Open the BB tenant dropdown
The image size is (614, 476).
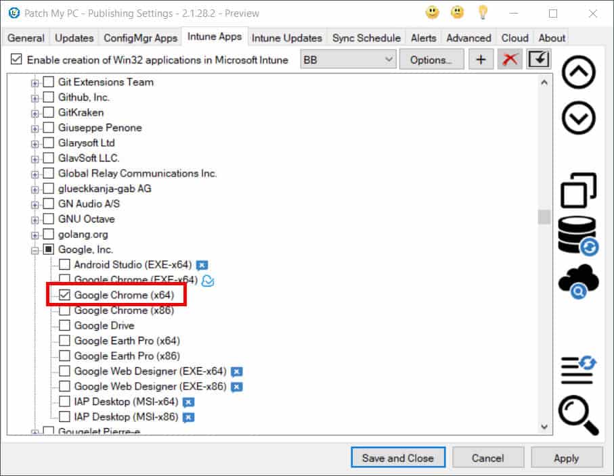[x=348, y=59]
